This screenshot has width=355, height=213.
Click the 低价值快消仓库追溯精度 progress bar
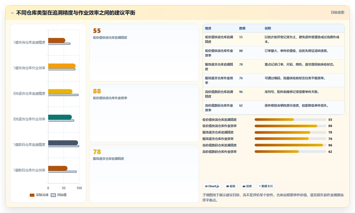pyautogui.click(x=290, y=120)
